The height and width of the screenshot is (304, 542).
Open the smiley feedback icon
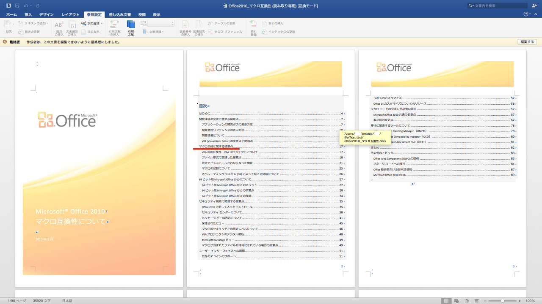(526, 14)
